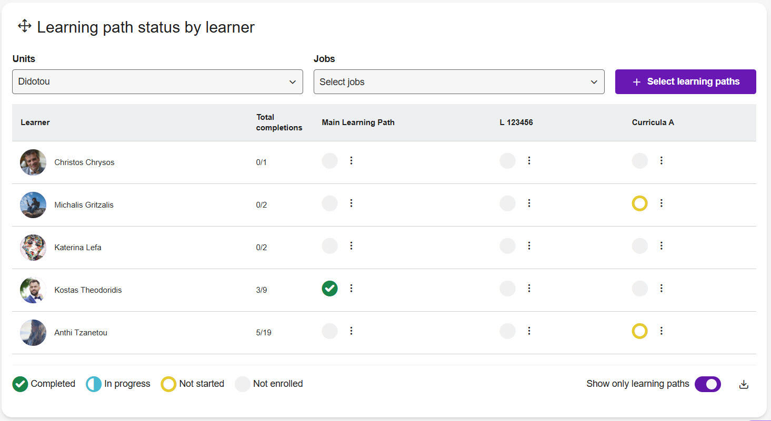Open L 123456 menu for Christos Chrysos
Viewport: 771px width, 421px height.
(529, 161)
